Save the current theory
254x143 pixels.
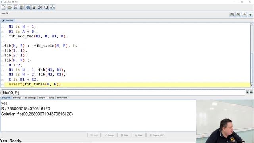tap(16, 7)
